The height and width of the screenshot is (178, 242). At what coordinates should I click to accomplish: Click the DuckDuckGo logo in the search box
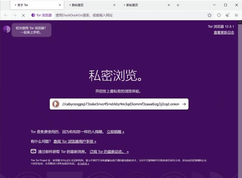coord(56,104)
